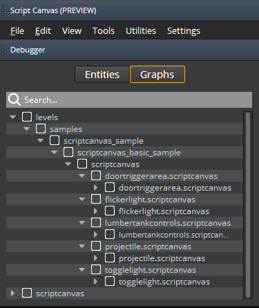
Task: Collapse the samples tree node
Action: (26, 128)
